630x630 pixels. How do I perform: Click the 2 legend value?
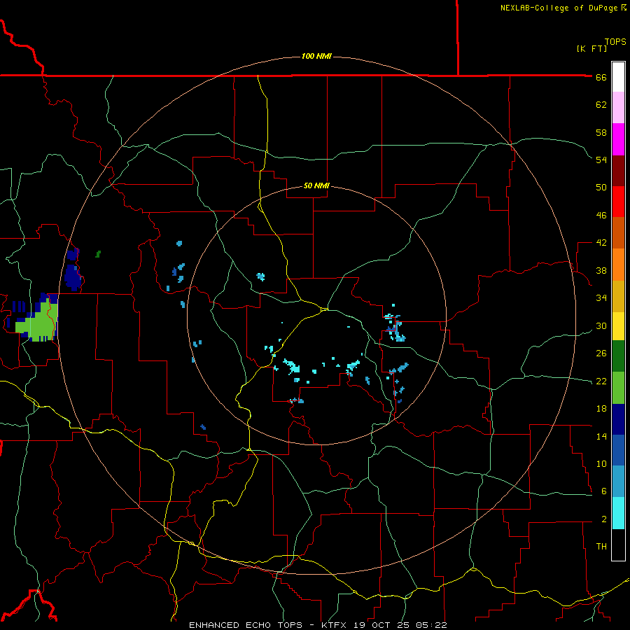pyautogui.click(x=603, y=519)
